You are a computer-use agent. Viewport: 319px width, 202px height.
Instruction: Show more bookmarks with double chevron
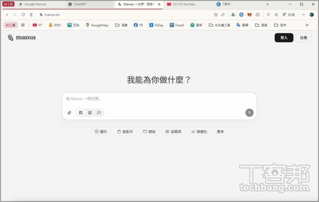click(307, 25)
